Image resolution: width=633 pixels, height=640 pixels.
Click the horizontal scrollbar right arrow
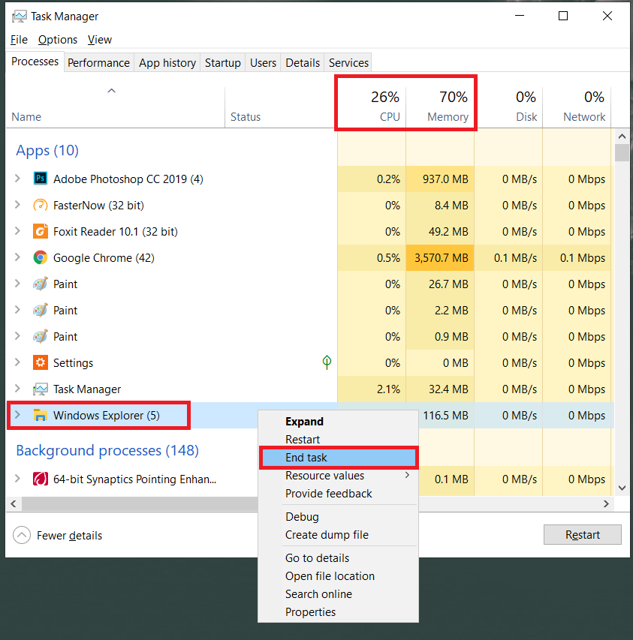[606, 503]
